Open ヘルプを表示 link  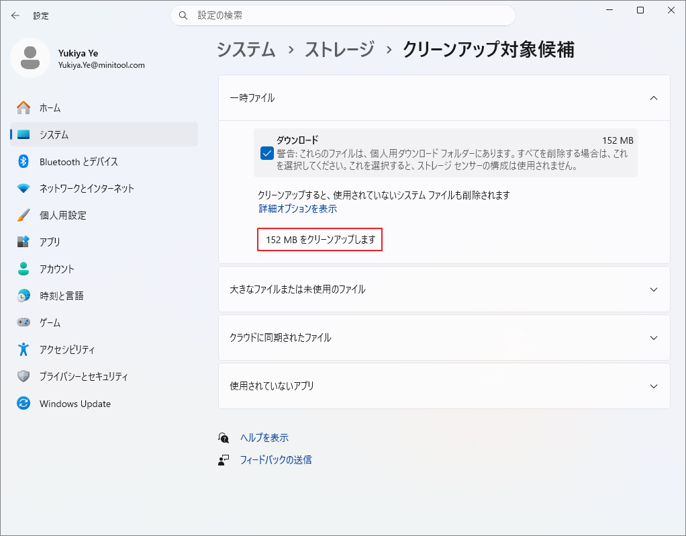click(x=264, y=437)
